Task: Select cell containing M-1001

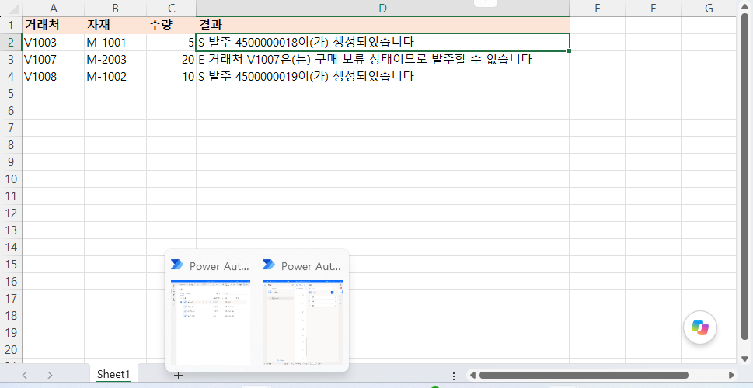Action: [x=115, y=42]
